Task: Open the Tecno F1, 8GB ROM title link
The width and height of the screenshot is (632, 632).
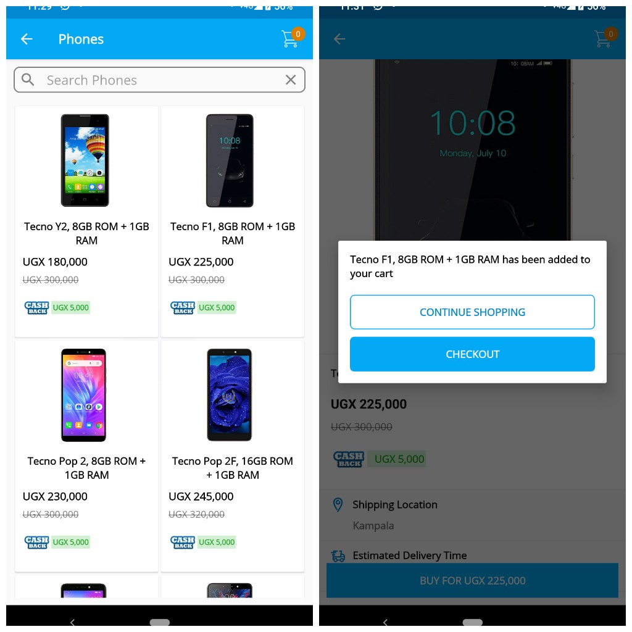Action: coord(233,233)
